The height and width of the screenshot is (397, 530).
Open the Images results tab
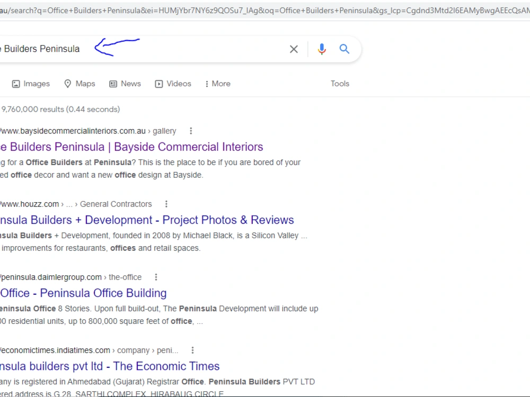(x=31, y=84)
